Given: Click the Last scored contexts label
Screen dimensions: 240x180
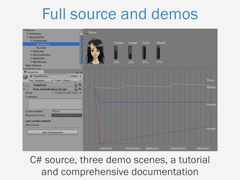Looking at the screenshot, I should pos(38,121).
